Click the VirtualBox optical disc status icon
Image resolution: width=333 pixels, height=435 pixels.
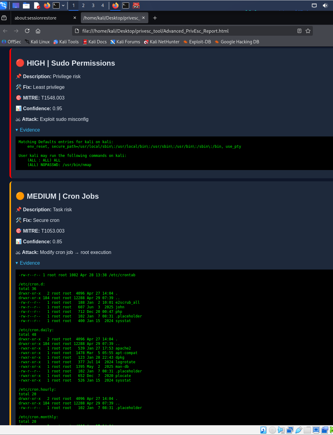272,430
